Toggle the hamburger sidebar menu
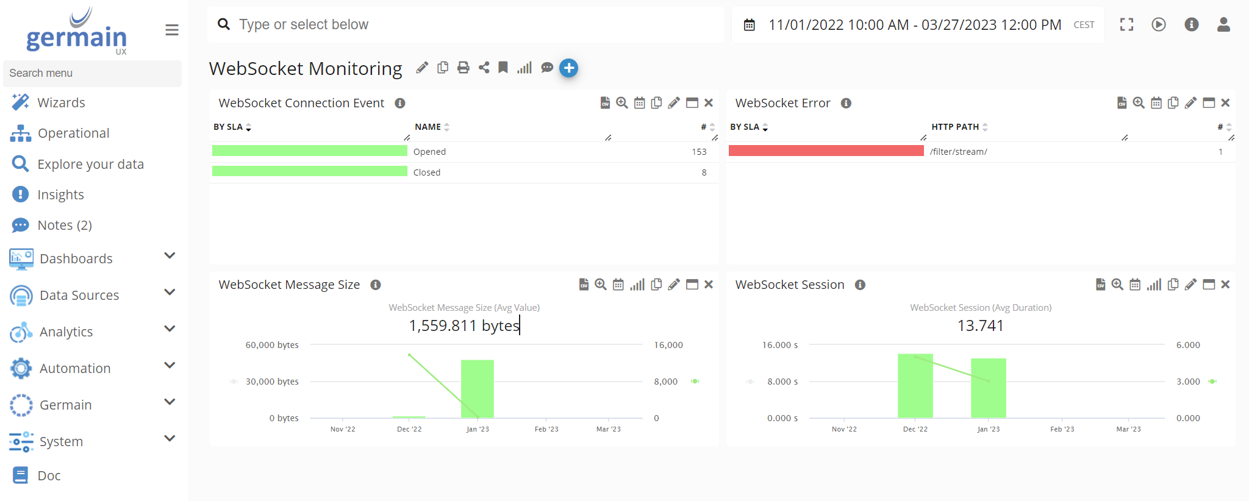The image size is (1249, 501). pos(172,30)
